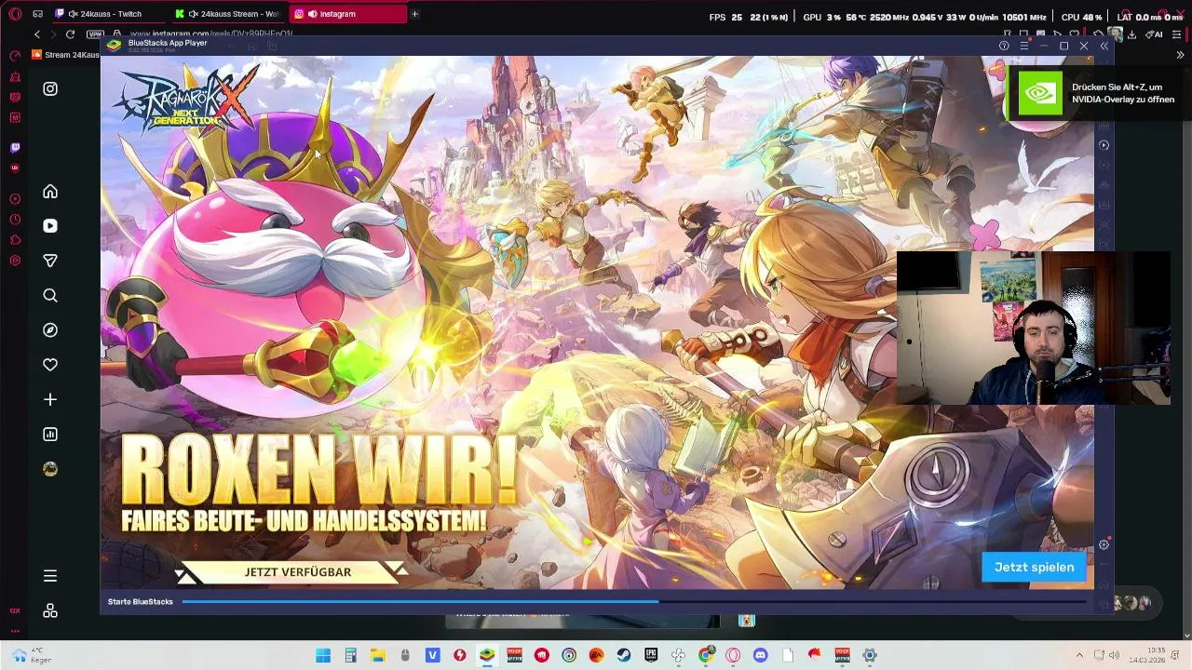Open EA app from taskbar
Screen dimensions: 1192x670
(596, 655)
